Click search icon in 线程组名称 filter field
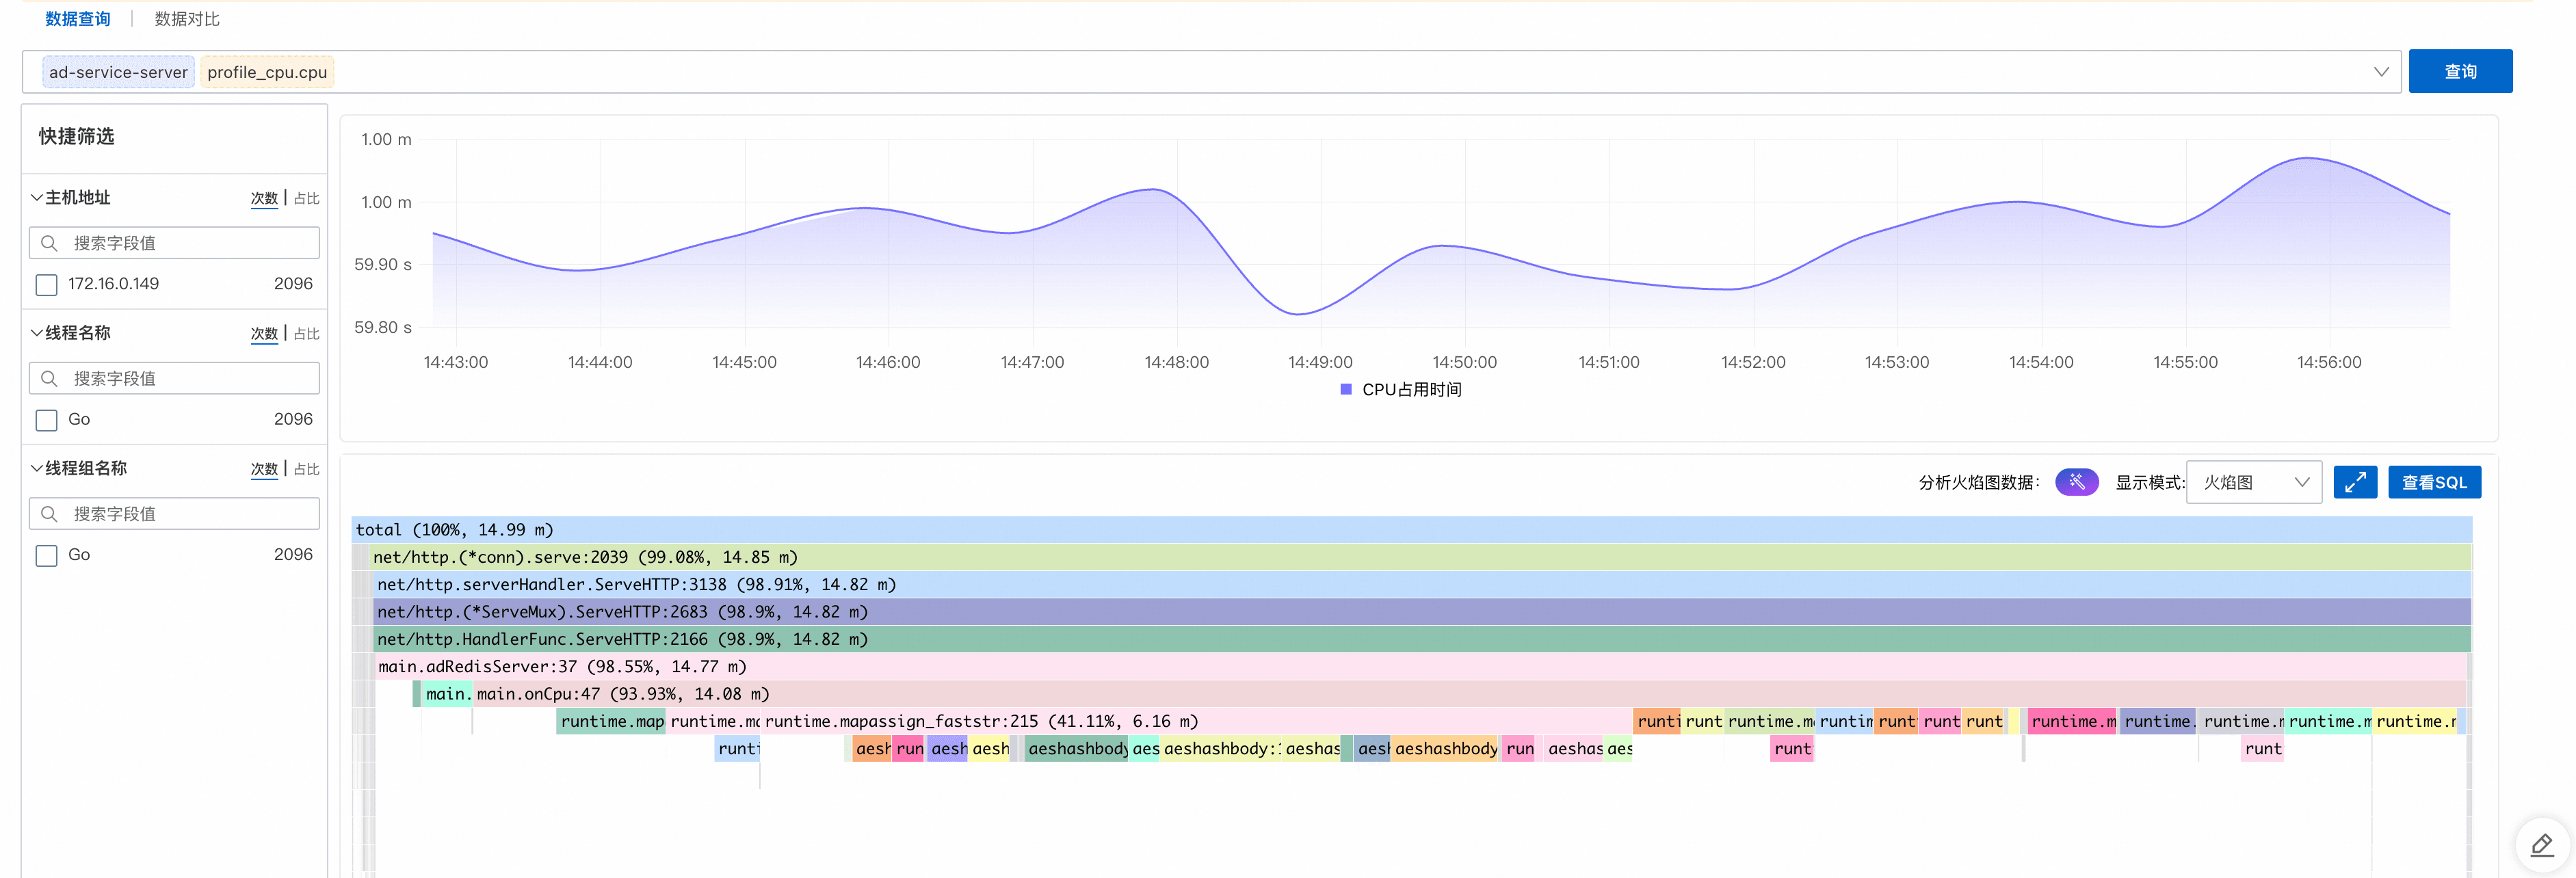2576x878 pixels. click(49, 514)
